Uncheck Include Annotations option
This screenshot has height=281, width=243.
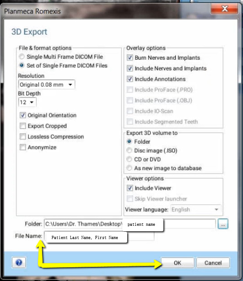(130, 79)
